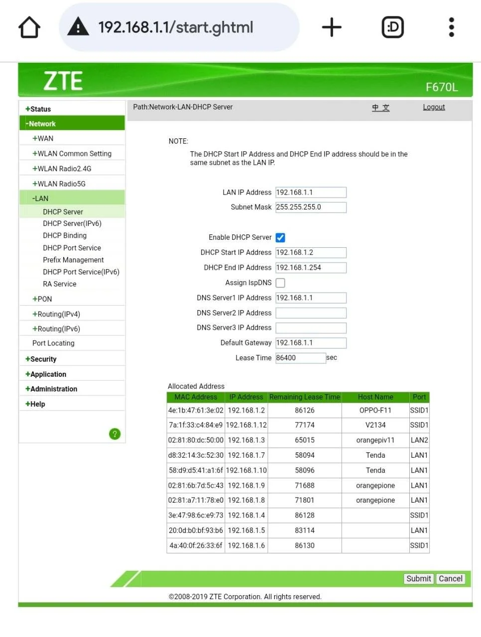
Task: Click the Logout link
Action: [434, 107]
